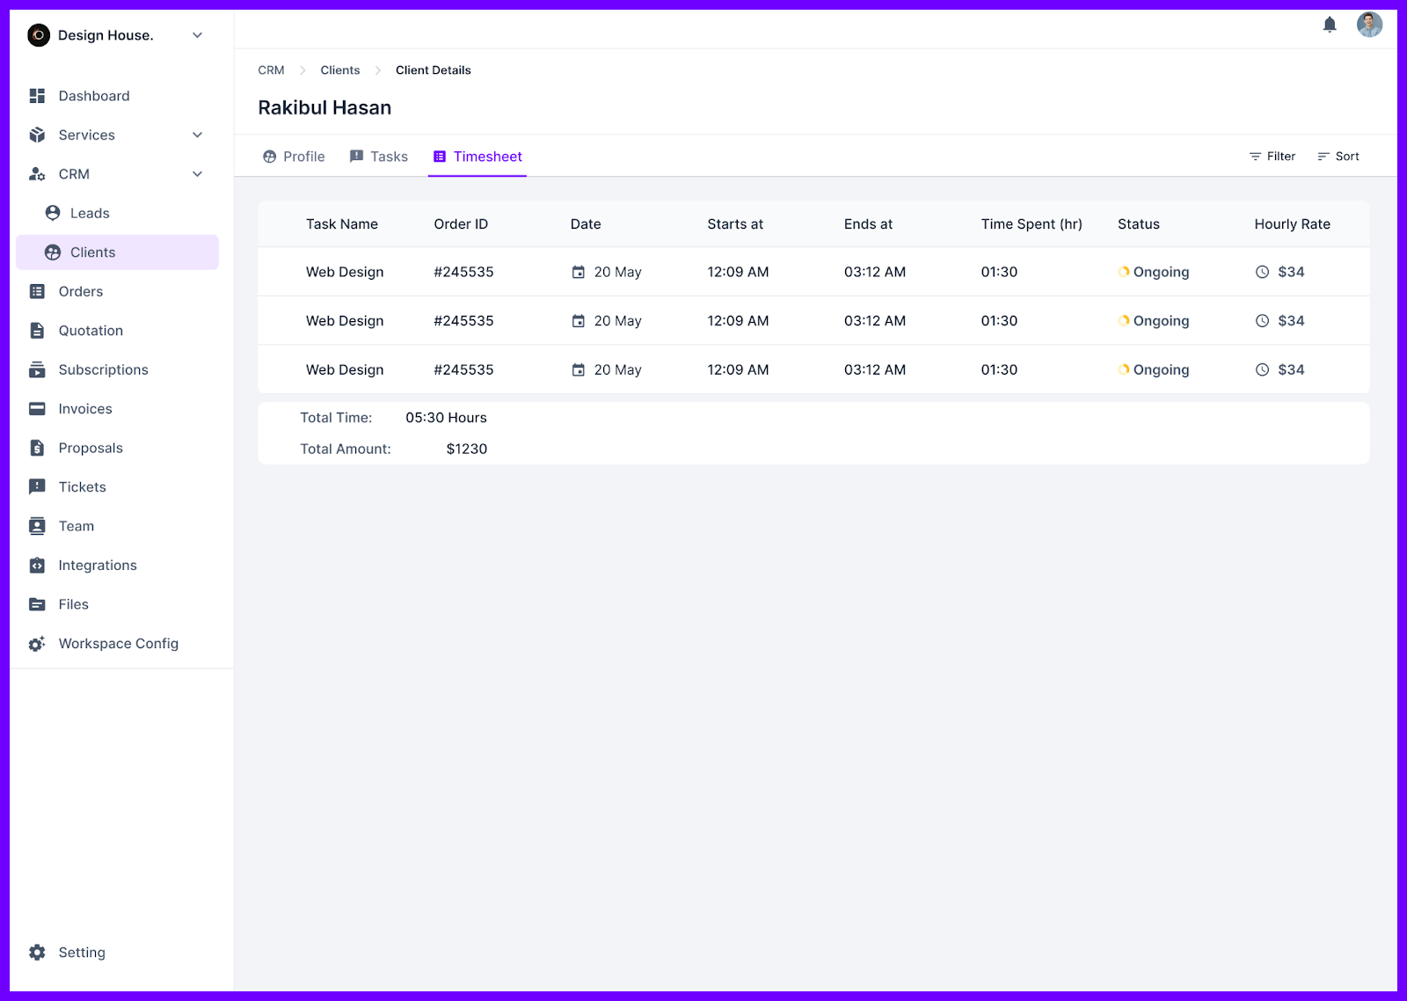Open the Design House workspace dropdown
The image size is (1407, 1001).
tap(197, 35)
